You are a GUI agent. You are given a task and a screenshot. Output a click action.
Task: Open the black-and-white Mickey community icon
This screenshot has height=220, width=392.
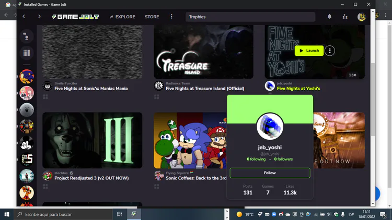27,143
